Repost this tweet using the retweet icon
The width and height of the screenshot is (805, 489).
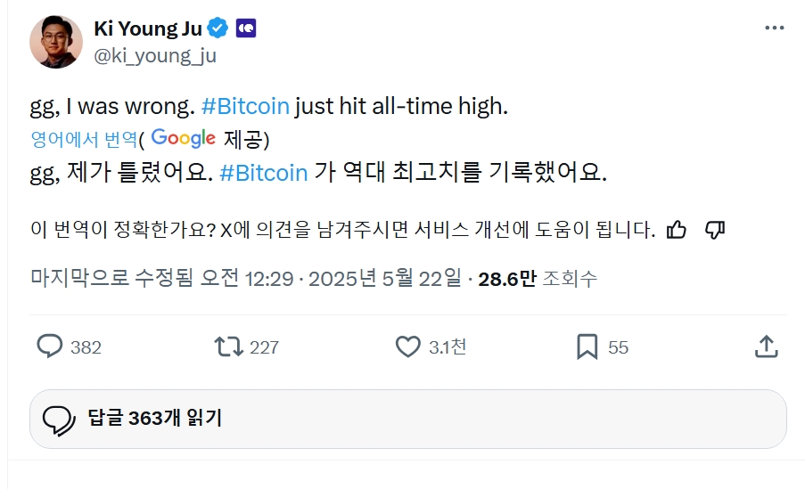point(229,346)
